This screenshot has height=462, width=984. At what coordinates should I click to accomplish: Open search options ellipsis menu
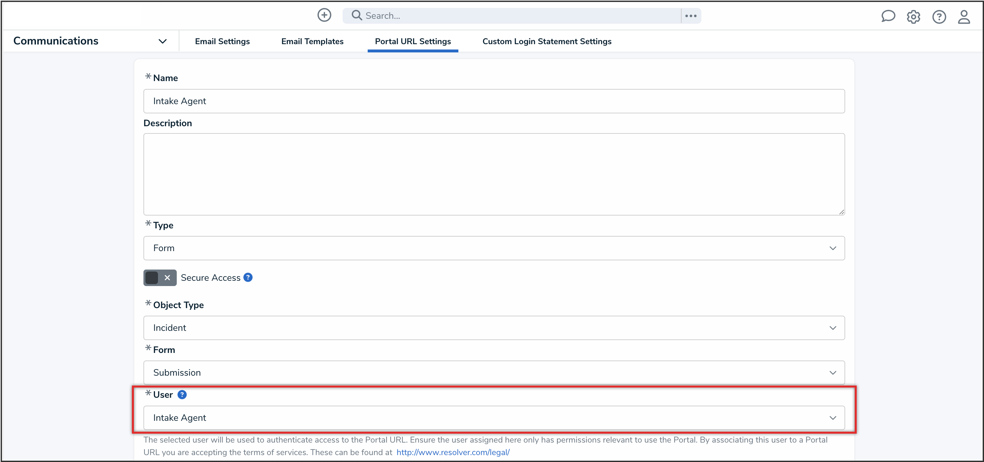coord(691,16)
